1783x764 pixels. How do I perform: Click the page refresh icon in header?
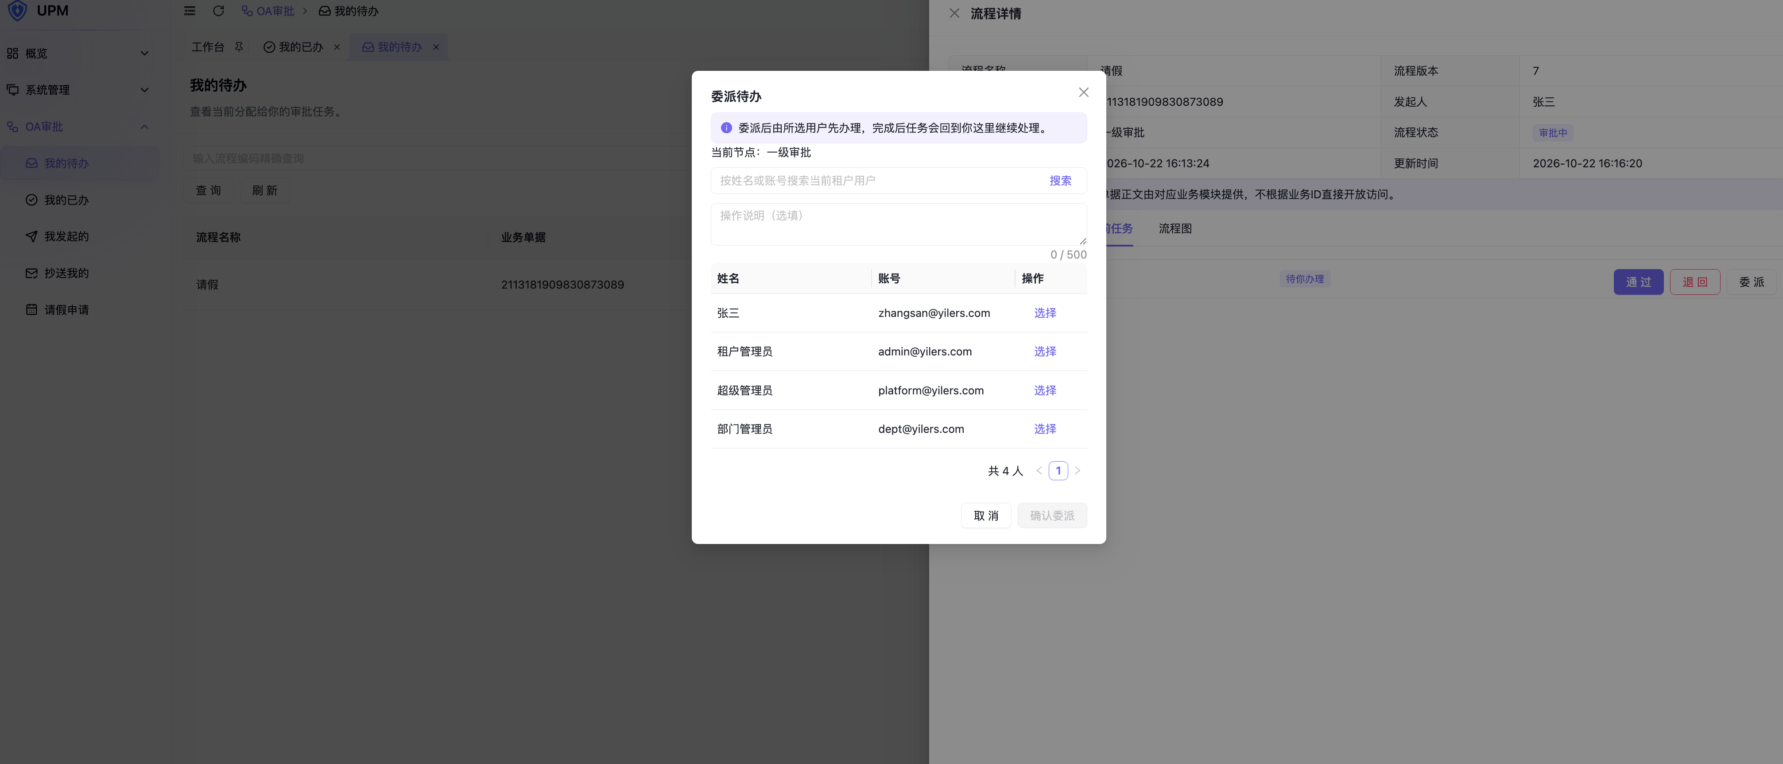(218, 11)
